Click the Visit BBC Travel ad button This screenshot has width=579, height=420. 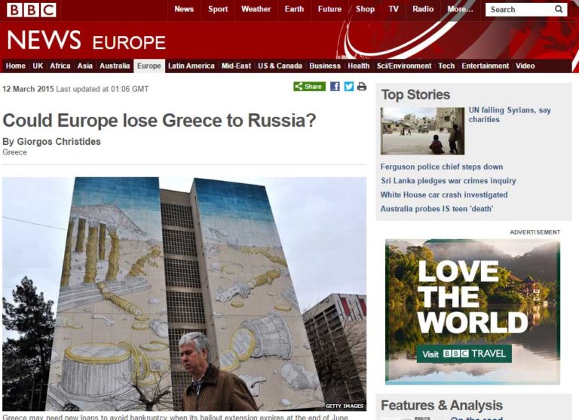coord(464,354)
